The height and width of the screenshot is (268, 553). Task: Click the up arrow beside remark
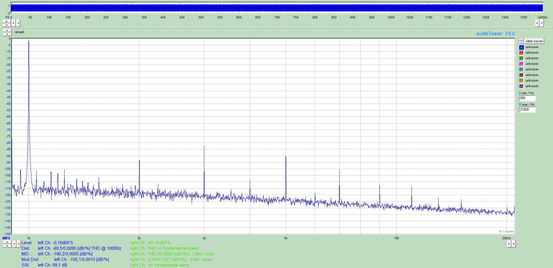[7, 30]
